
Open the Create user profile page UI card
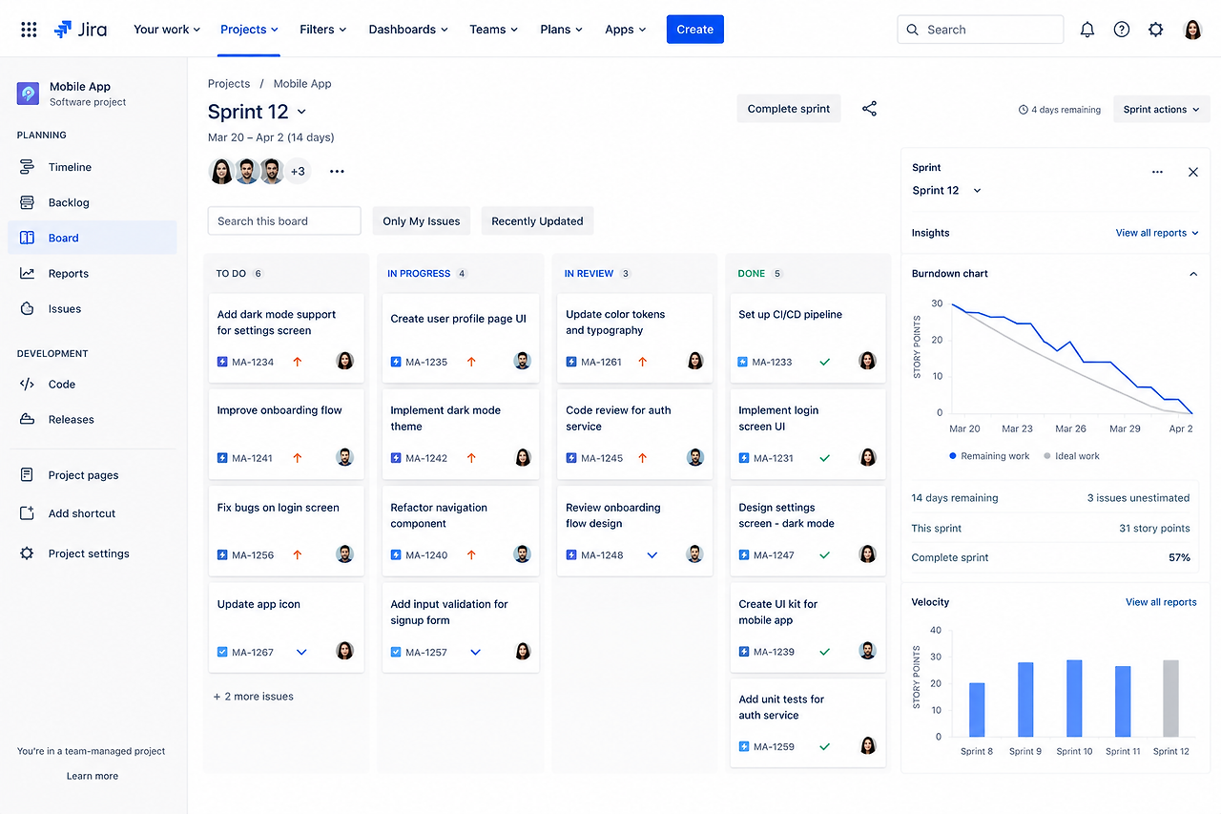click(461, 338)
